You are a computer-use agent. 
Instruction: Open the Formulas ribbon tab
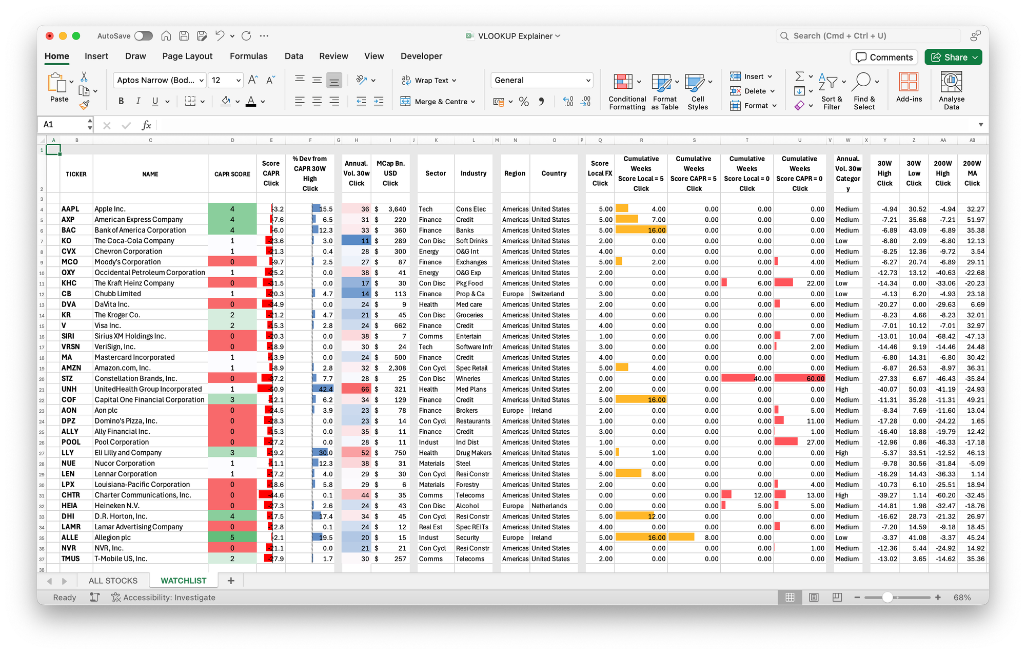tap(248, 56)
